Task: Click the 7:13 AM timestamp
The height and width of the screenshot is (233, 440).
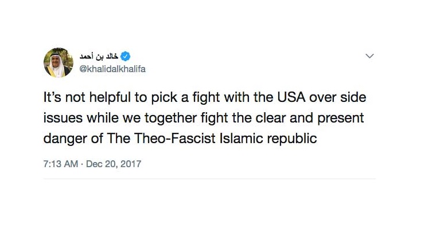Action: (x=60, y=164)
